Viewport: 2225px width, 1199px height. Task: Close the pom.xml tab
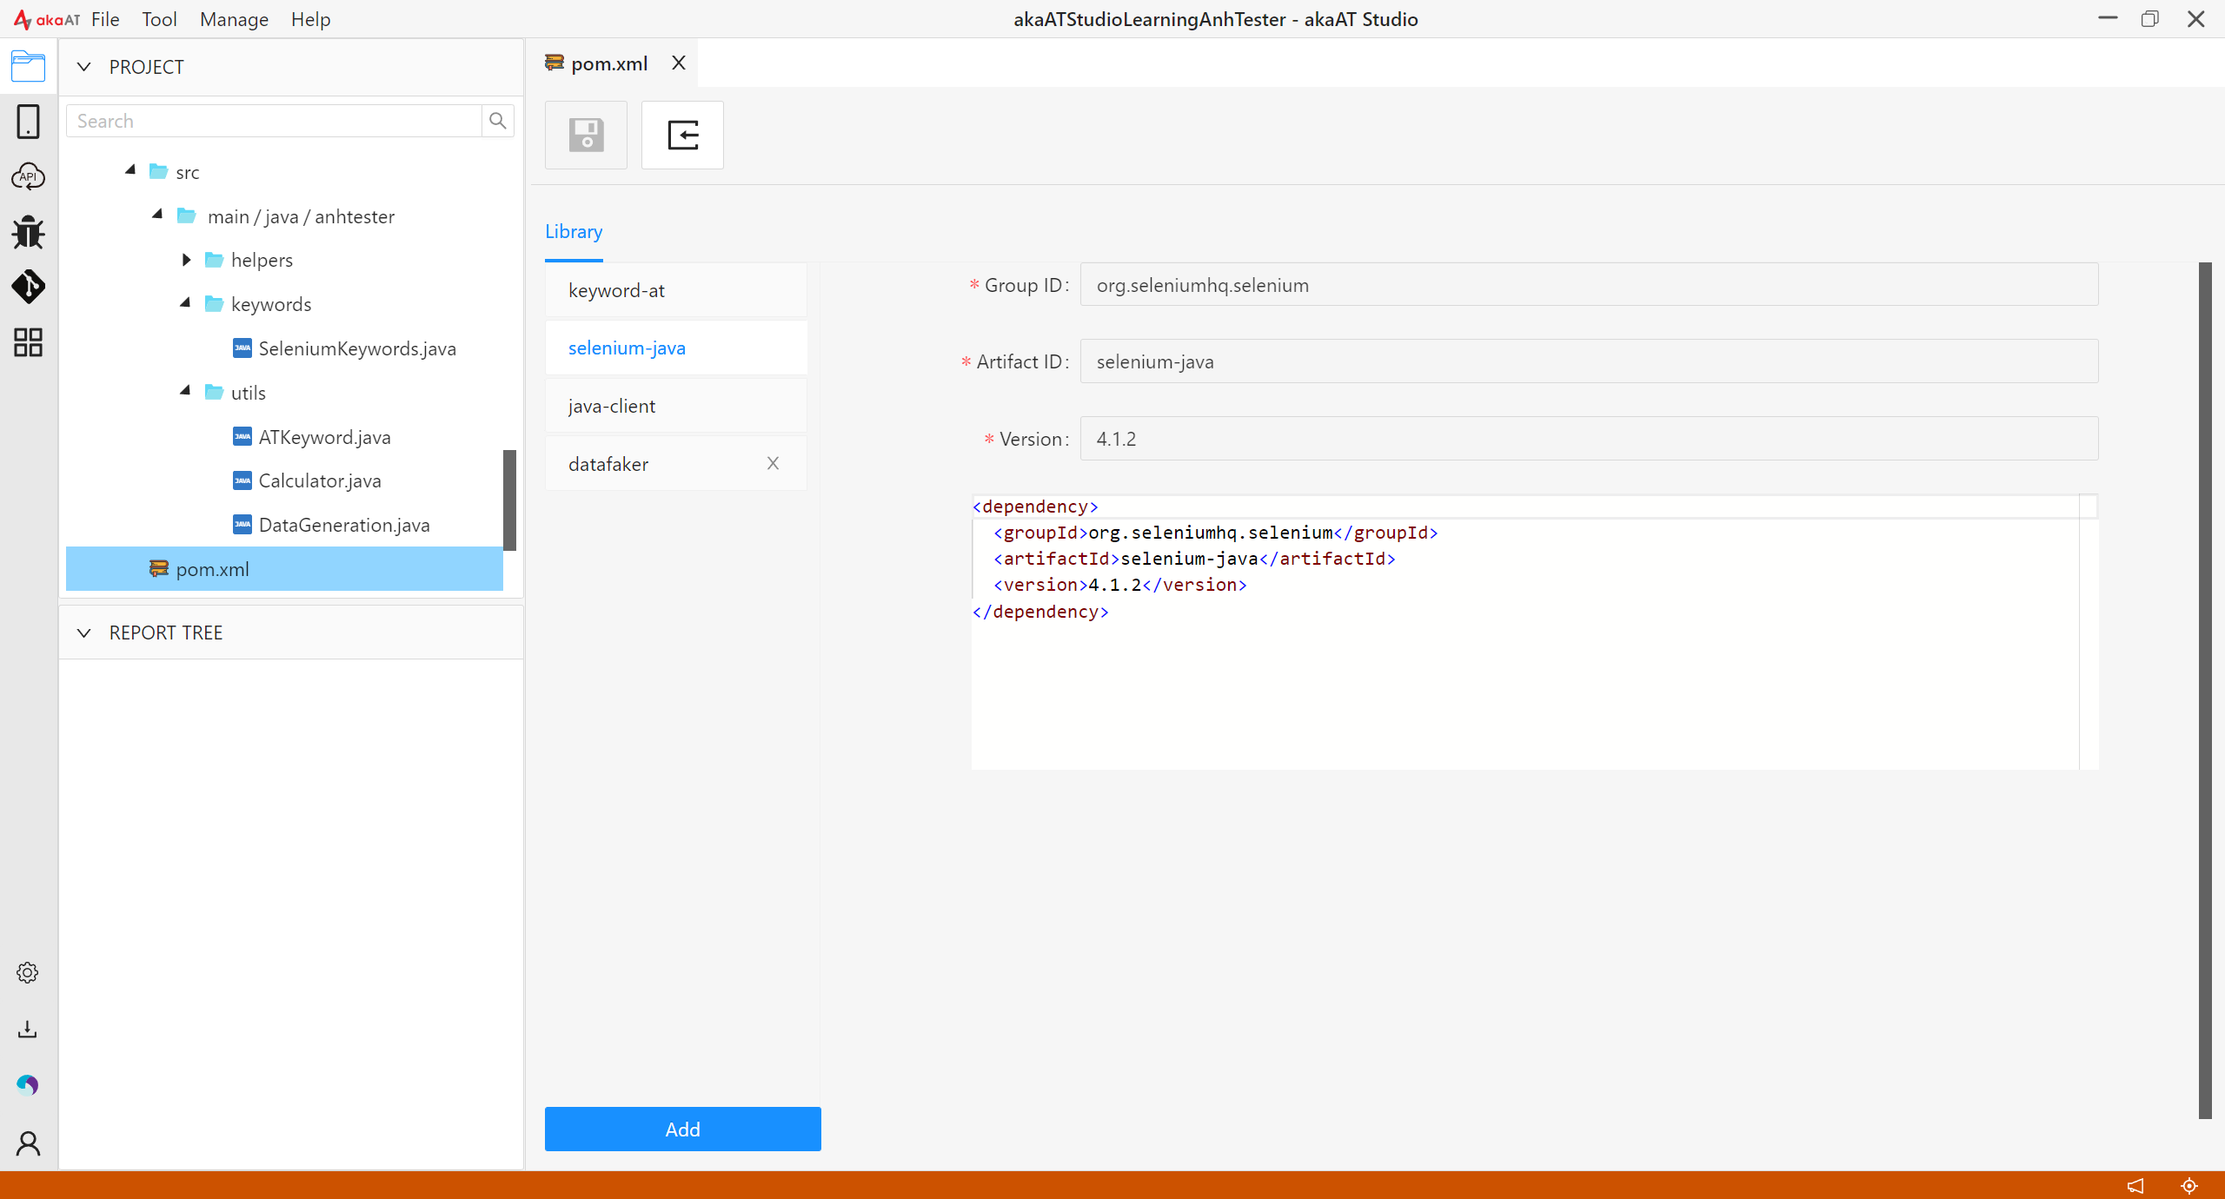[679, 63]
